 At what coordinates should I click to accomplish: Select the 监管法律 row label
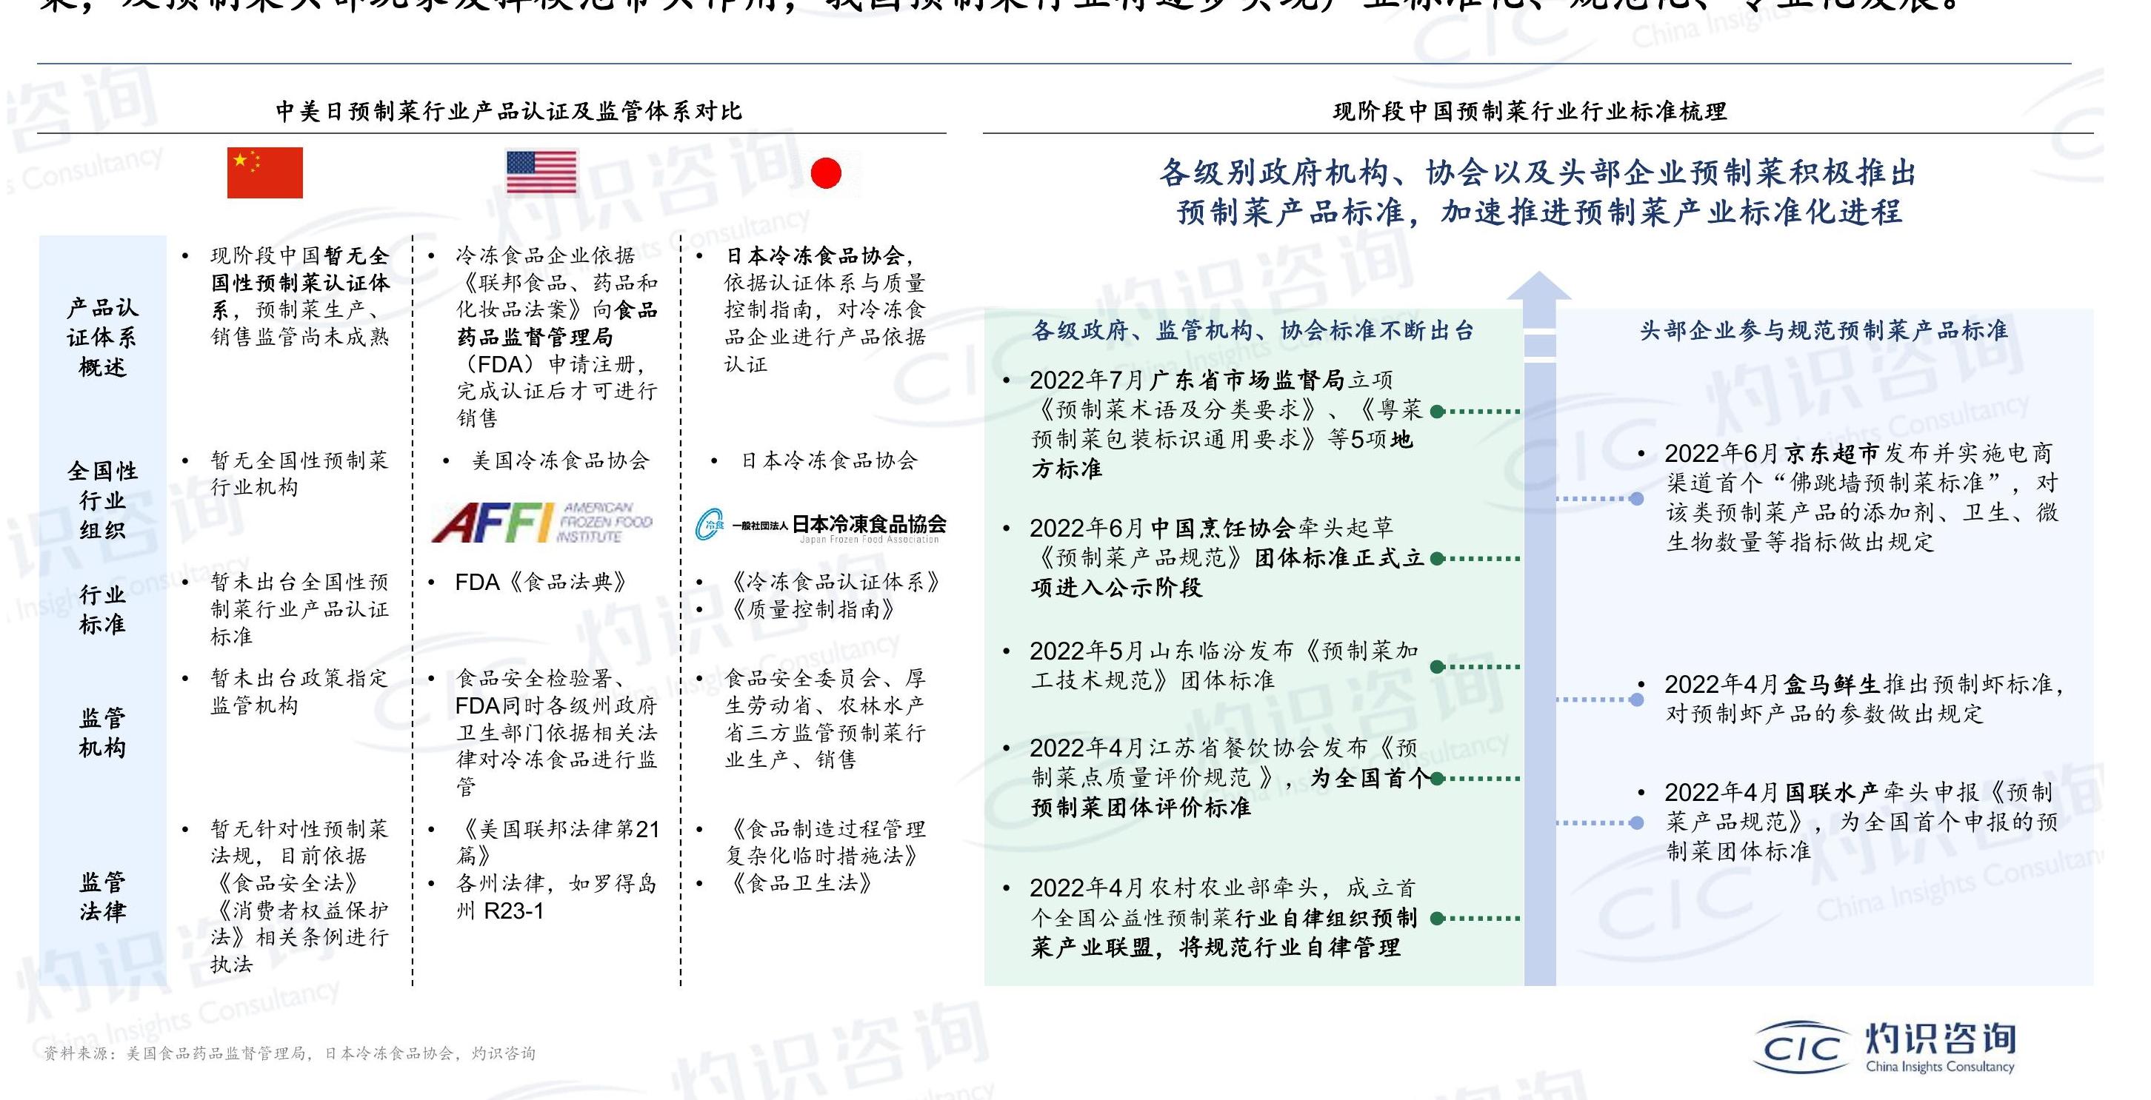coord(102,896)
